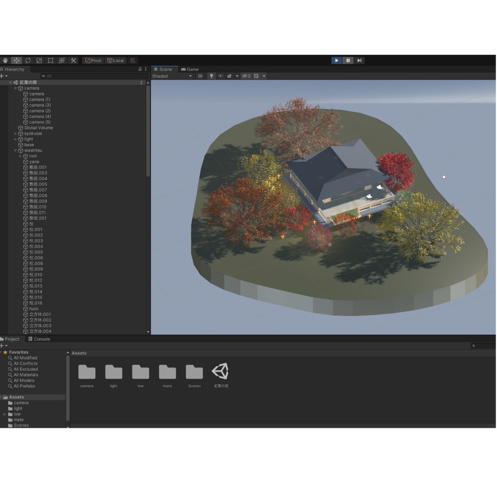Collapse the 紅葉の間 scene root
Viewport: 497px width, 497px height.
(x=10, y=83)
